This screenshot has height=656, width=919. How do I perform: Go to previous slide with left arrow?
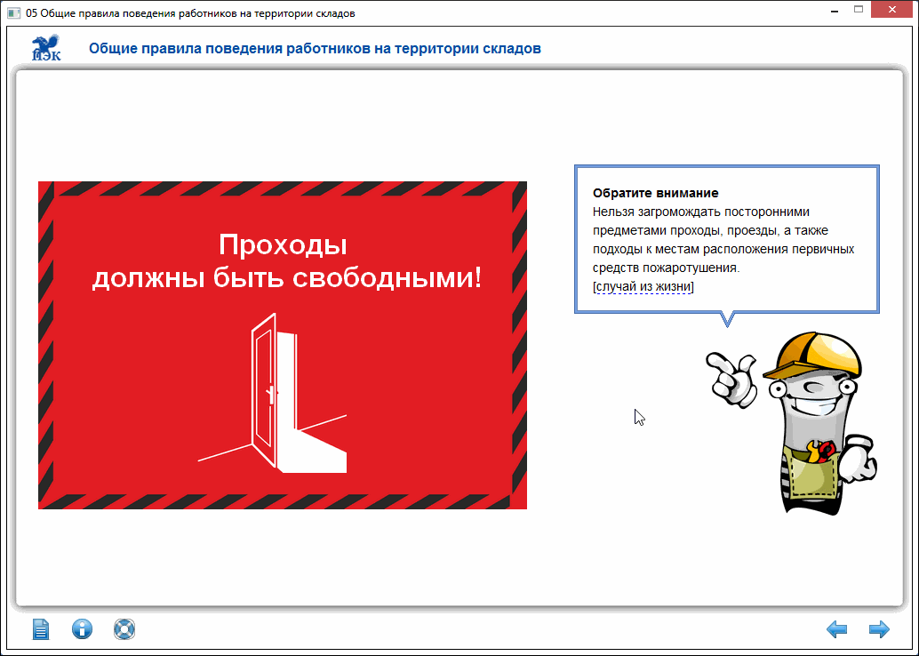pos(837,629)
